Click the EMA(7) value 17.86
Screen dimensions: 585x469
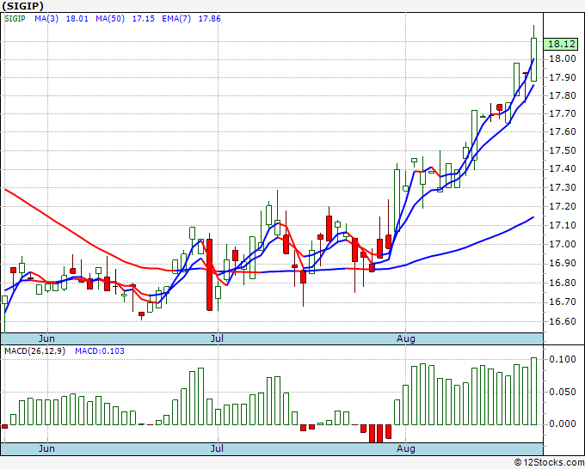tap(209, 19)
